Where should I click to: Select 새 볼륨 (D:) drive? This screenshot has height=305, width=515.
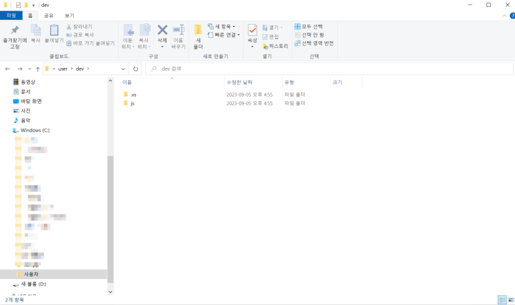[x=29, y=284]
